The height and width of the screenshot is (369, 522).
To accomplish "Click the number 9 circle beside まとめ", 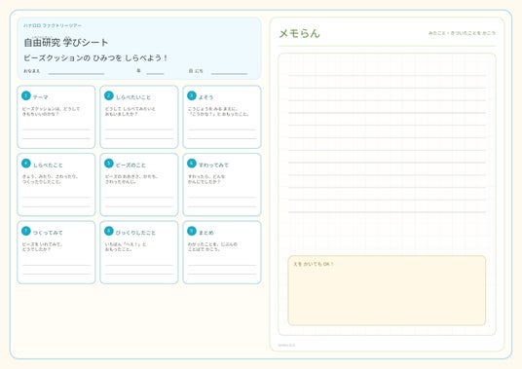I will pos(192,232).
